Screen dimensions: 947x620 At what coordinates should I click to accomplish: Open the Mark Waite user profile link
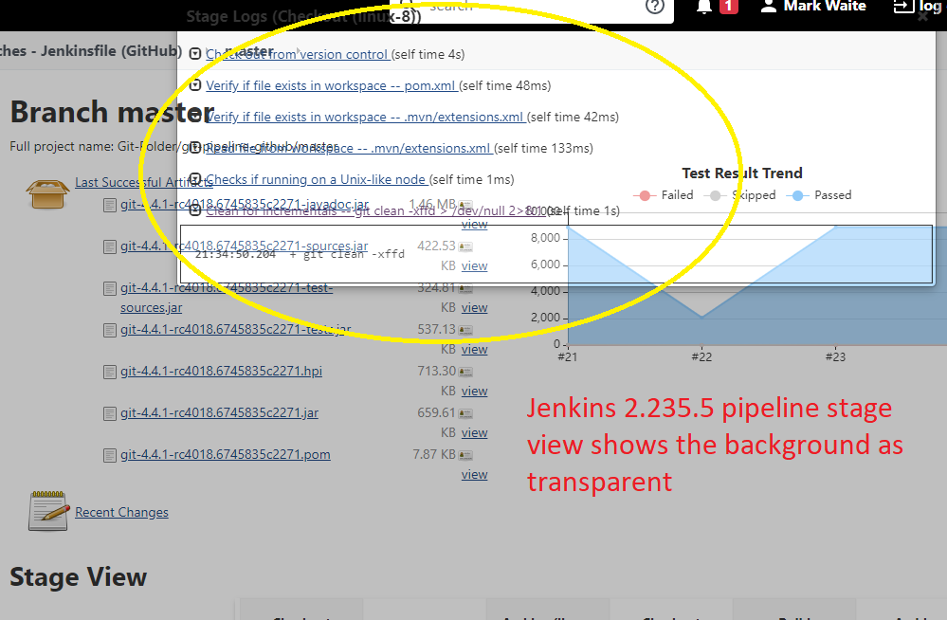pos(813,7)
